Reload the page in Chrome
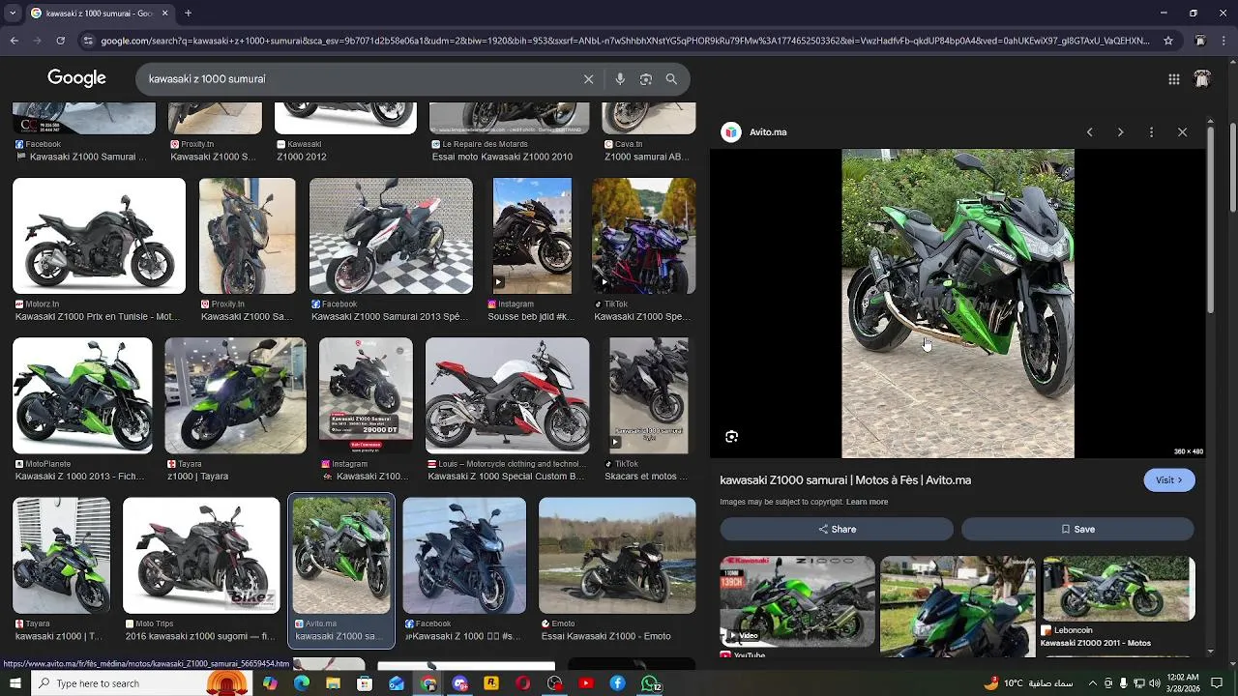The height and width of the screenshot is (696, 1238). (60, 41)
